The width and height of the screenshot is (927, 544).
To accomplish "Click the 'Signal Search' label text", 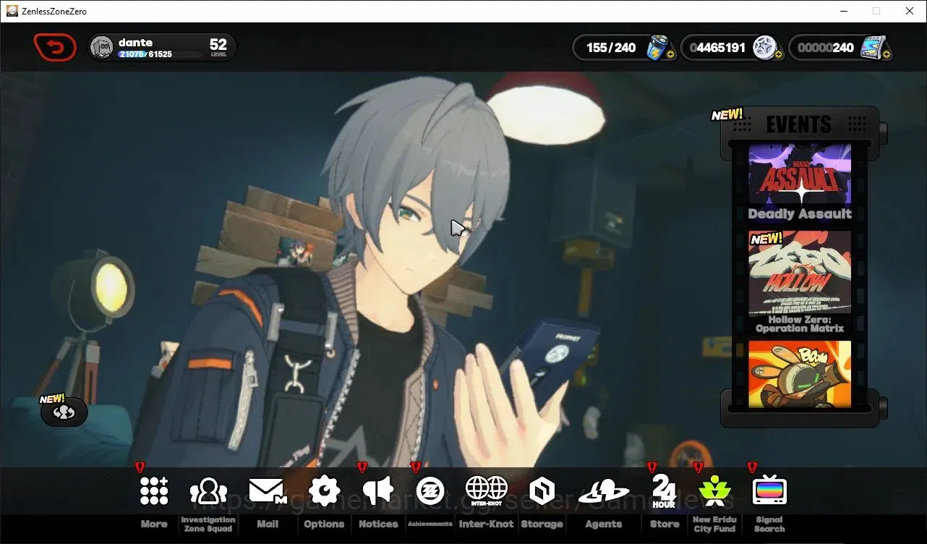I will (x=769, y=524).
